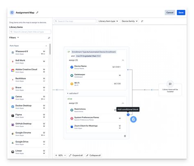Screen dimensions: 194x166
Task: Select the Gatekeeper library item icon
Action: [x=72, y=75]
